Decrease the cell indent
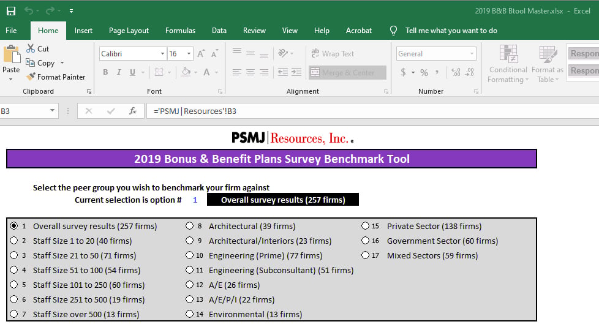The height and width of the screenshot is (327, 599). 283,72
